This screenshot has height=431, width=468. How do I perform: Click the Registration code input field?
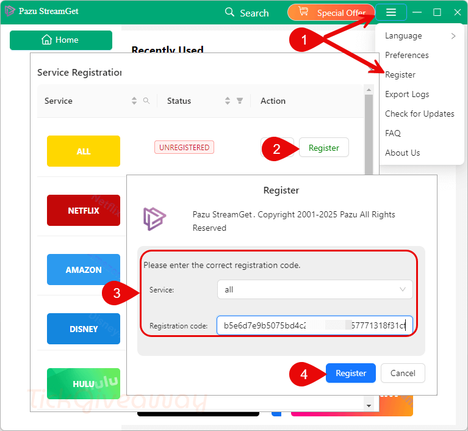pos(315,325)
